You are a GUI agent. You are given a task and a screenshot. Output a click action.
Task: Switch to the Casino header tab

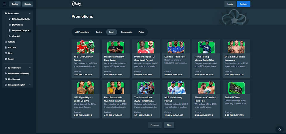(15, 4)
